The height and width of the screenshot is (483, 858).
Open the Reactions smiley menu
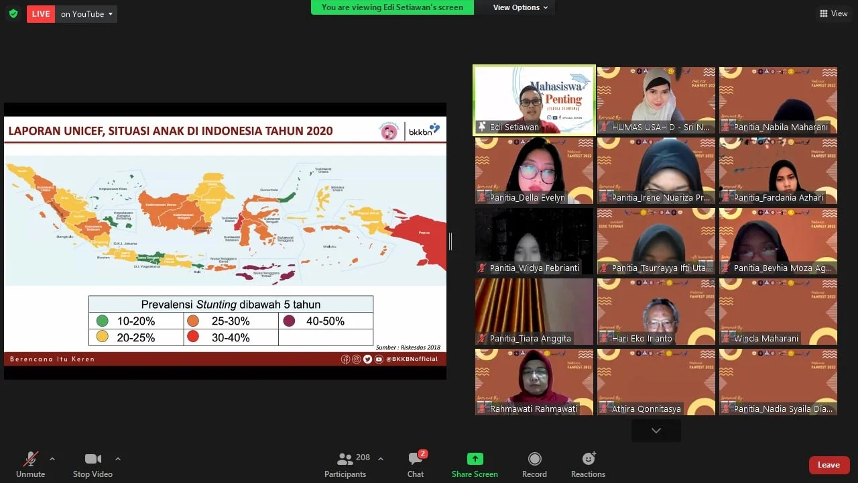pyautogui.click(x=589, y=464)
